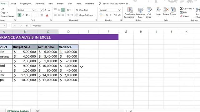Open Conditional Formatting menu
200x112 pixels.
coord(130,13)
